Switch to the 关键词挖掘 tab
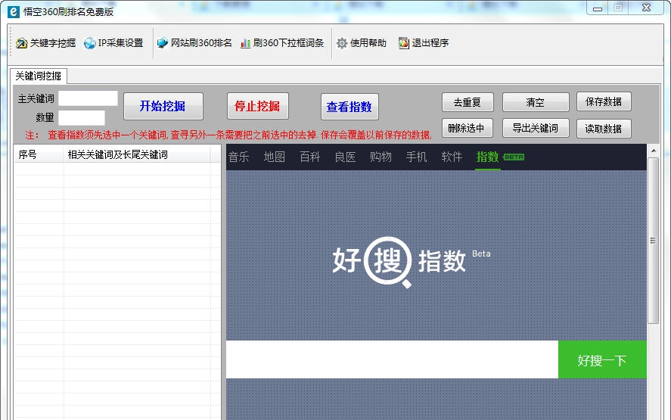671x420 pixels. tap(39, 76)
